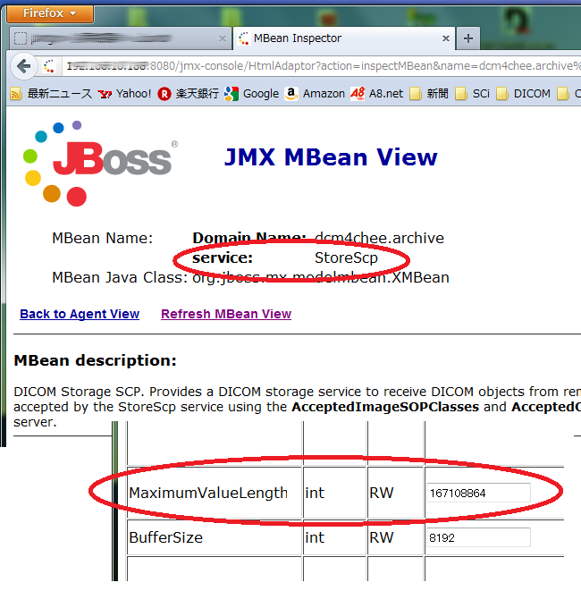The image size is (581, 591).
Task: Click the MBean Inspector tab favicon
Action: pyautogui.click(x=244, y=38)
